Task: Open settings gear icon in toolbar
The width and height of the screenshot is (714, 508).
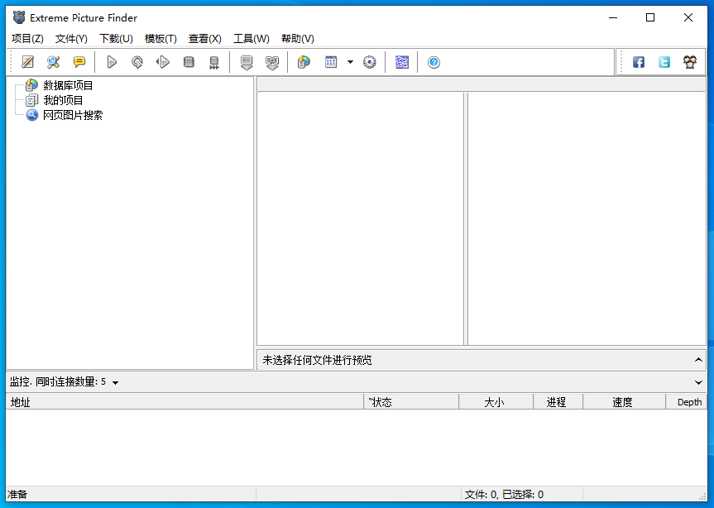Action: [x=370, y=62]
